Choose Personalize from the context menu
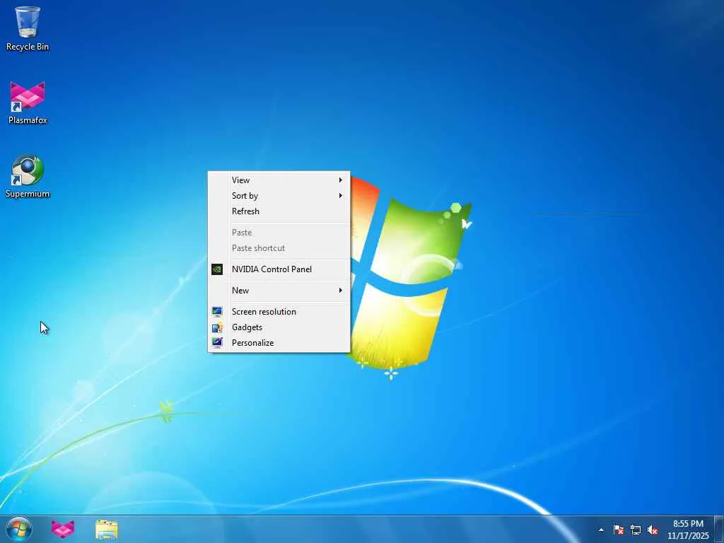The height and width of the screenshot is (543, 724). tap(279, 343)
